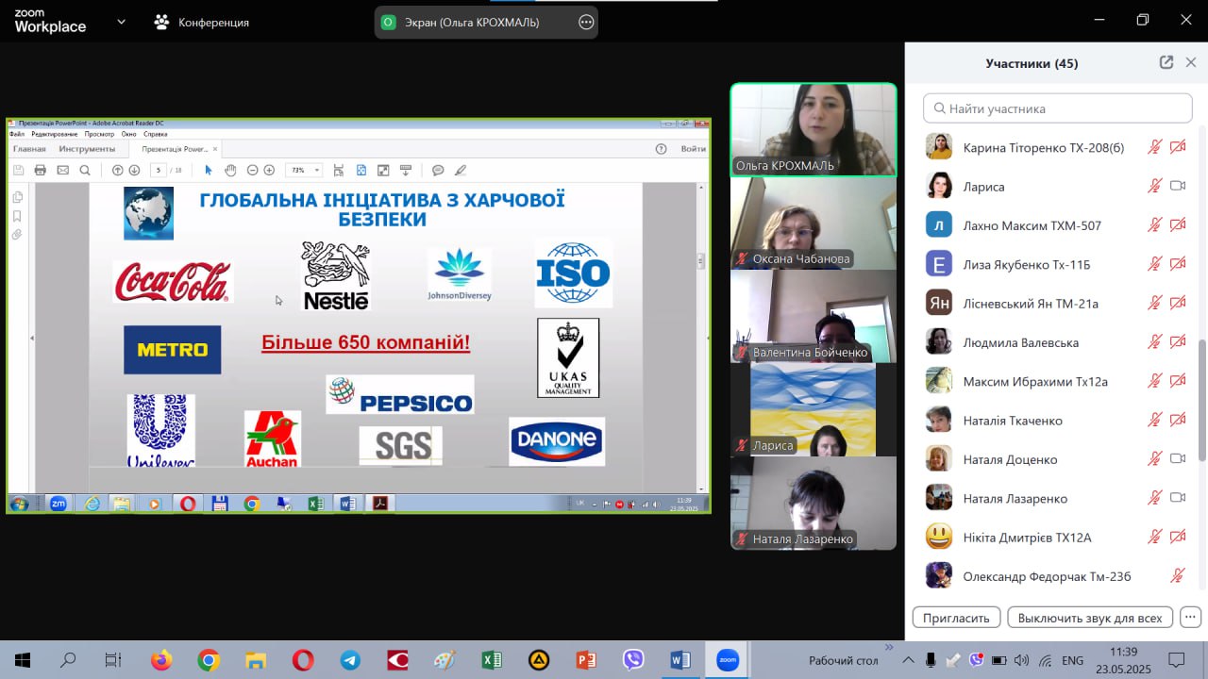Viewport: 1208px width, 679px height.
Task: Open Редактирование menu in shared Acrobat window
Action: point(54,134)
